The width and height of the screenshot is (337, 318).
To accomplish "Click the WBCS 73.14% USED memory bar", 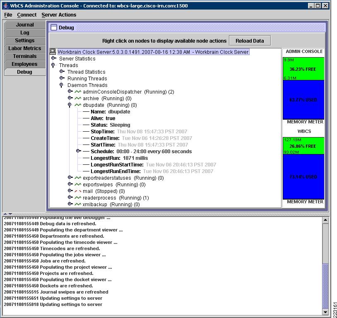I will click(303, 177).
